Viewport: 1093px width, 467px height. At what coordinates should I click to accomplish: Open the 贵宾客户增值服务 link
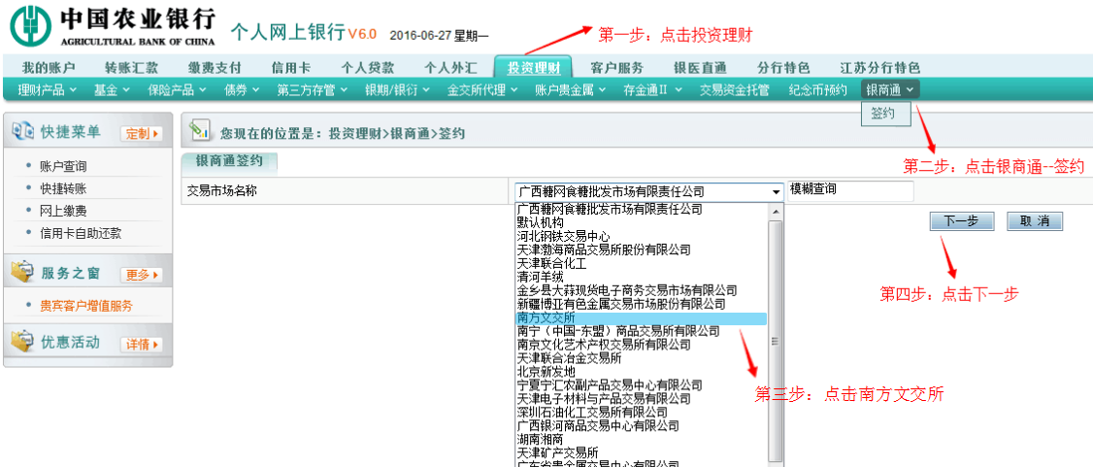tap(86, 305)
